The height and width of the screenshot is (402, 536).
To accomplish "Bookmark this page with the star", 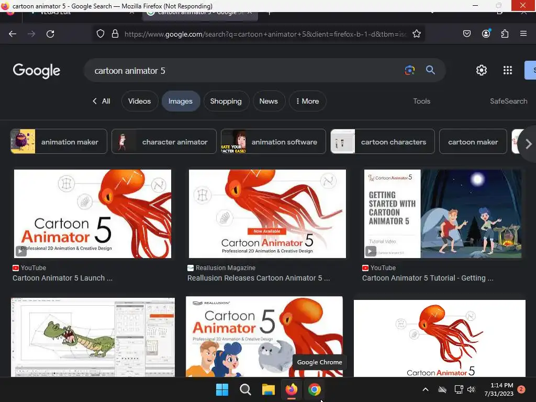I will [x=416, y=33].
